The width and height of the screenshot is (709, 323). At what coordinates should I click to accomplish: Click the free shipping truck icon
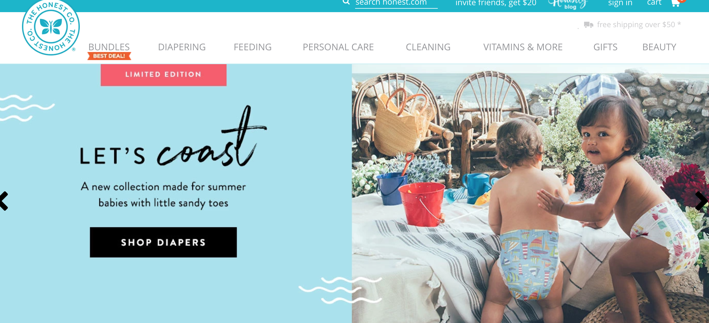tap(587, 24)
